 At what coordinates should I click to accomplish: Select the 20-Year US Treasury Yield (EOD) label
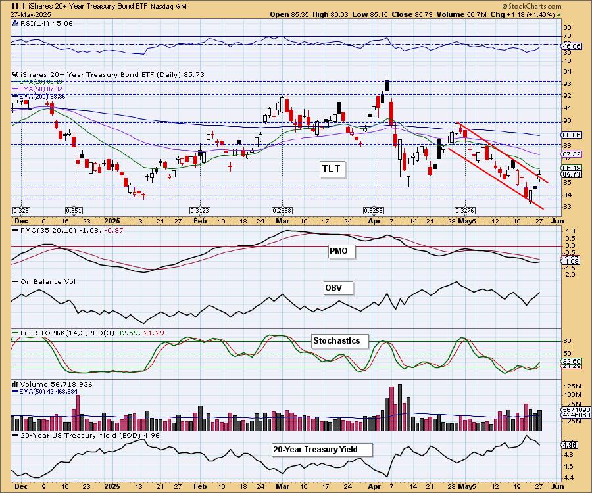[86, 435]
